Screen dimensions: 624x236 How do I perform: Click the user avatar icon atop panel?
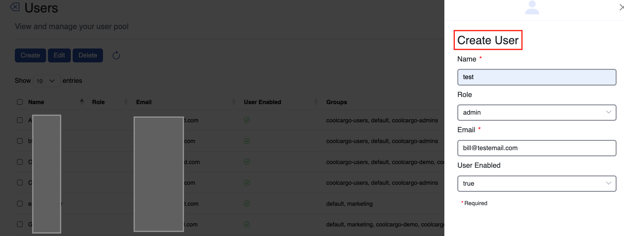532,8
